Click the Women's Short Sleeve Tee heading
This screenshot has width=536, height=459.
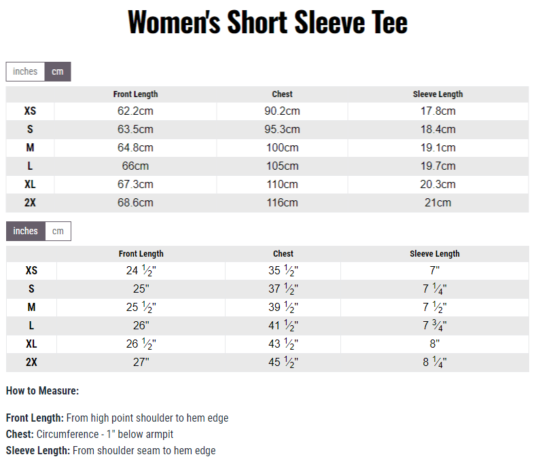point(268,22)
